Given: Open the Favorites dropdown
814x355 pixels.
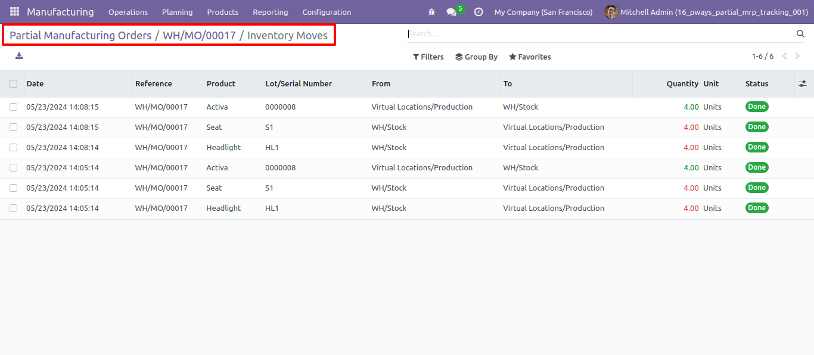Looking at the screenshot, I should (530, 57).
